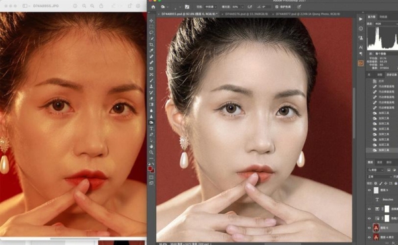The height and width of the screenshot is (245, 398).
Task: Zoom out in the Preview window toolbar
Action: click(x=84, y=6)
